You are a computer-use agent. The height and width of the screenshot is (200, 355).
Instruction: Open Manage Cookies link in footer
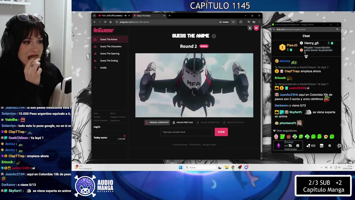pyautogui.click(x=209, y=145)
